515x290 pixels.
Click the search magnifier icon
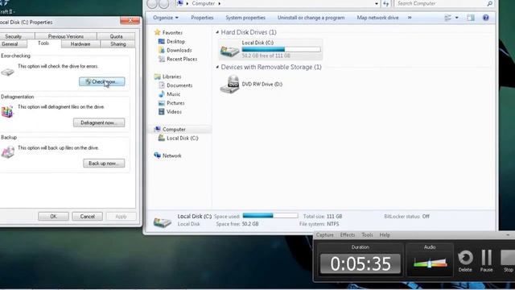[x=489, y=3]
